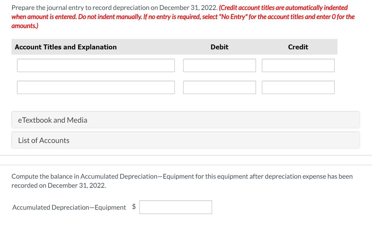Click the Credit amount box in row one
This screenshot has width=372, height=225.
(x=298, y=65)
